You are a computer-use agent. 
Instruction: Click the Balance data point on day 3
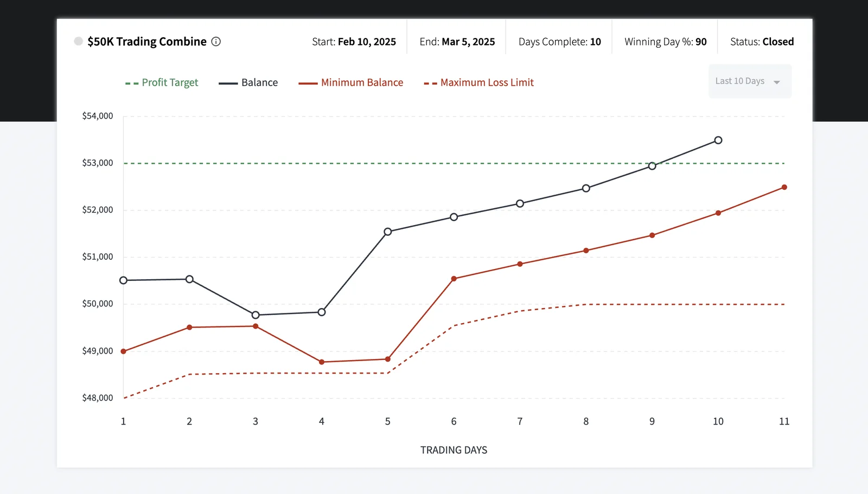256,315
